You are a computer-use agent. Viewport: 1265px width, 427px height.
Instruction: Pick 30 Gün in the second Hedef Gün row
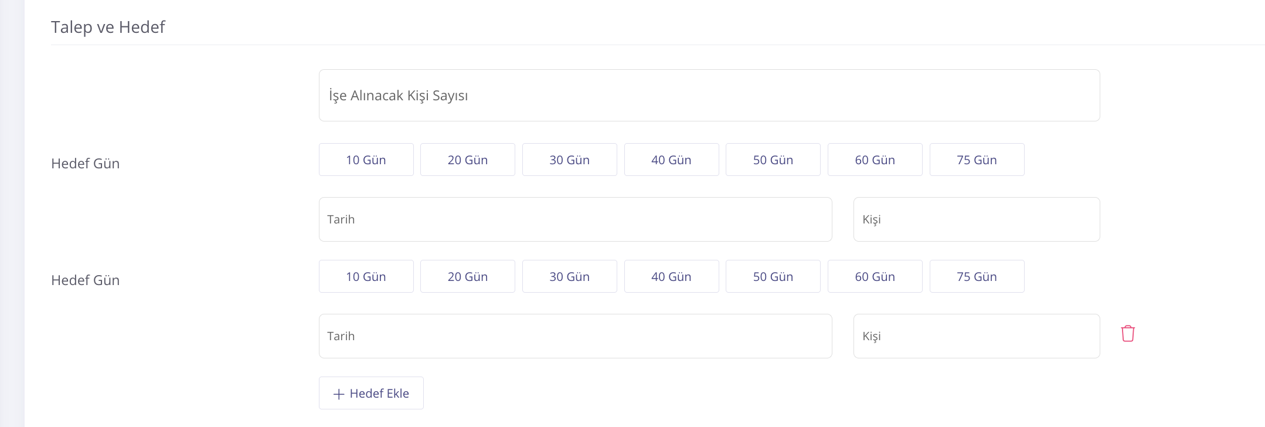pos(570,276)
